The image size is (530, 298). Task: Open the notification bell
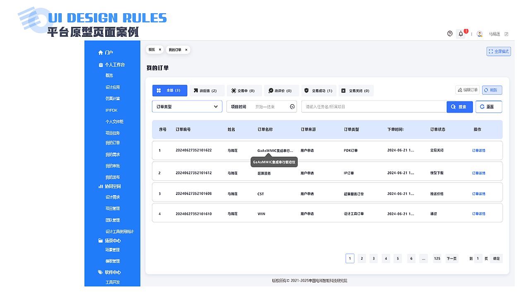(x=461, y=34)
